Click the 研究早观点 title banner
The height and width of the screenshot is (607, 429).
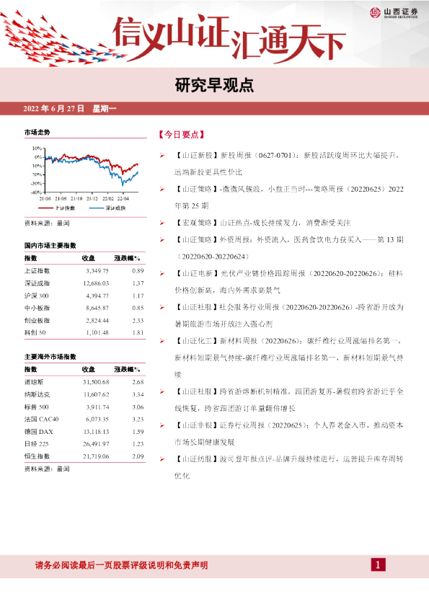(x=215, y=85)
